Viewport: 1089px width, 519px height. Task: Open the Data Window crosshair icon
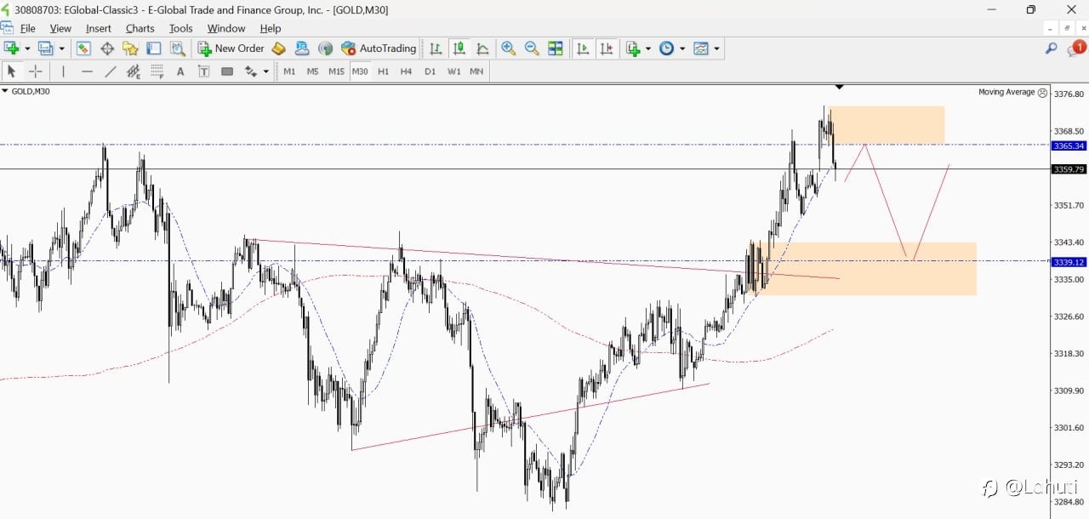click(x=107, y=48)
